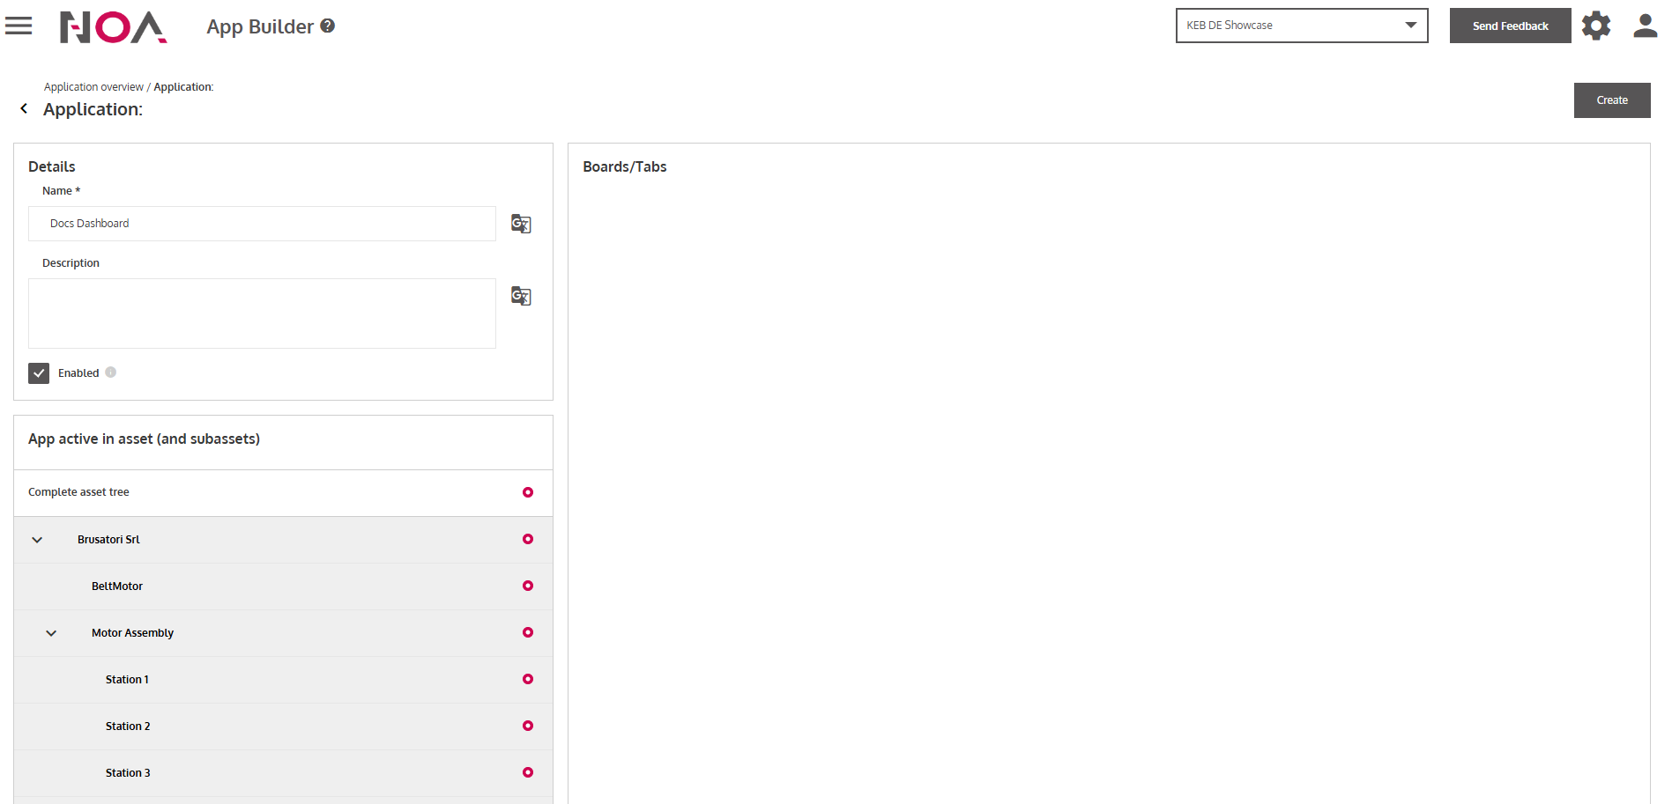Show the Enabled info tooltip icon

pyautogui.click(x=111, y=372)
